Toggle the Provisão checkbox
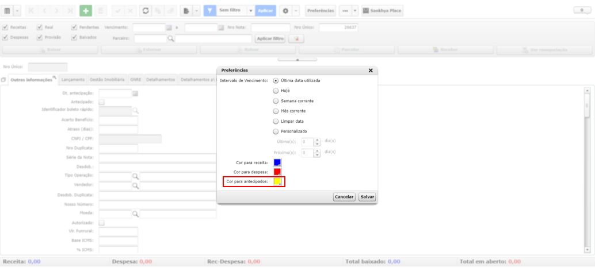595x268 pixels. pyautogui.click(x=40, y=37)
